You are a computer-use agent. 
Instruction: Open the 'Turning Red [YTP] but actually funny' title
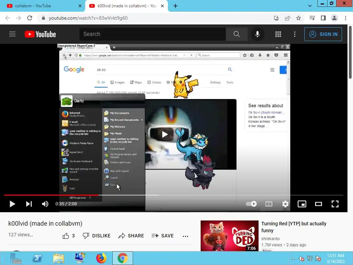coord(294,227)
